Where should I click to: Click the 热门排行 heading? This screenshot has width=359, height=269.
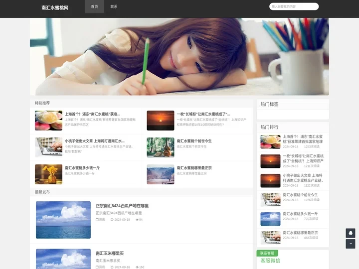[x=269, y=127]
